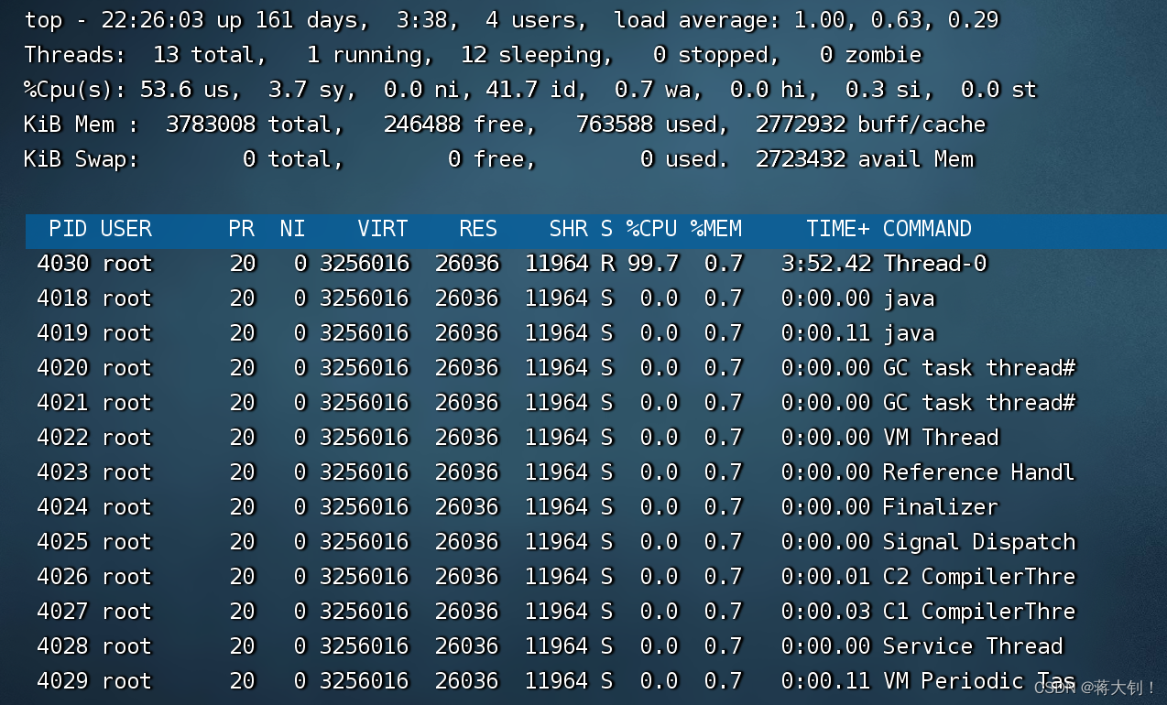Click the 41.7 id CPU value

pyautogui.click(x=537, y=90)
